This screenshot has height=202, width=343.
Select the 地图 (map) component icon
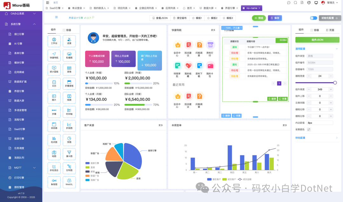coord(54,154)
